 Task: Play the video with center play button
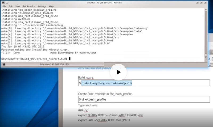(x=118, y=72)
